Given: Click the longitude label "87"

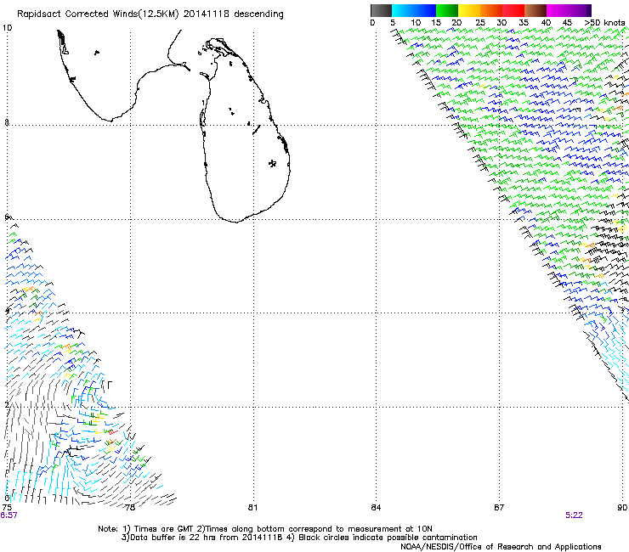Looking at the screenshot, I should [x=499, y=508].
